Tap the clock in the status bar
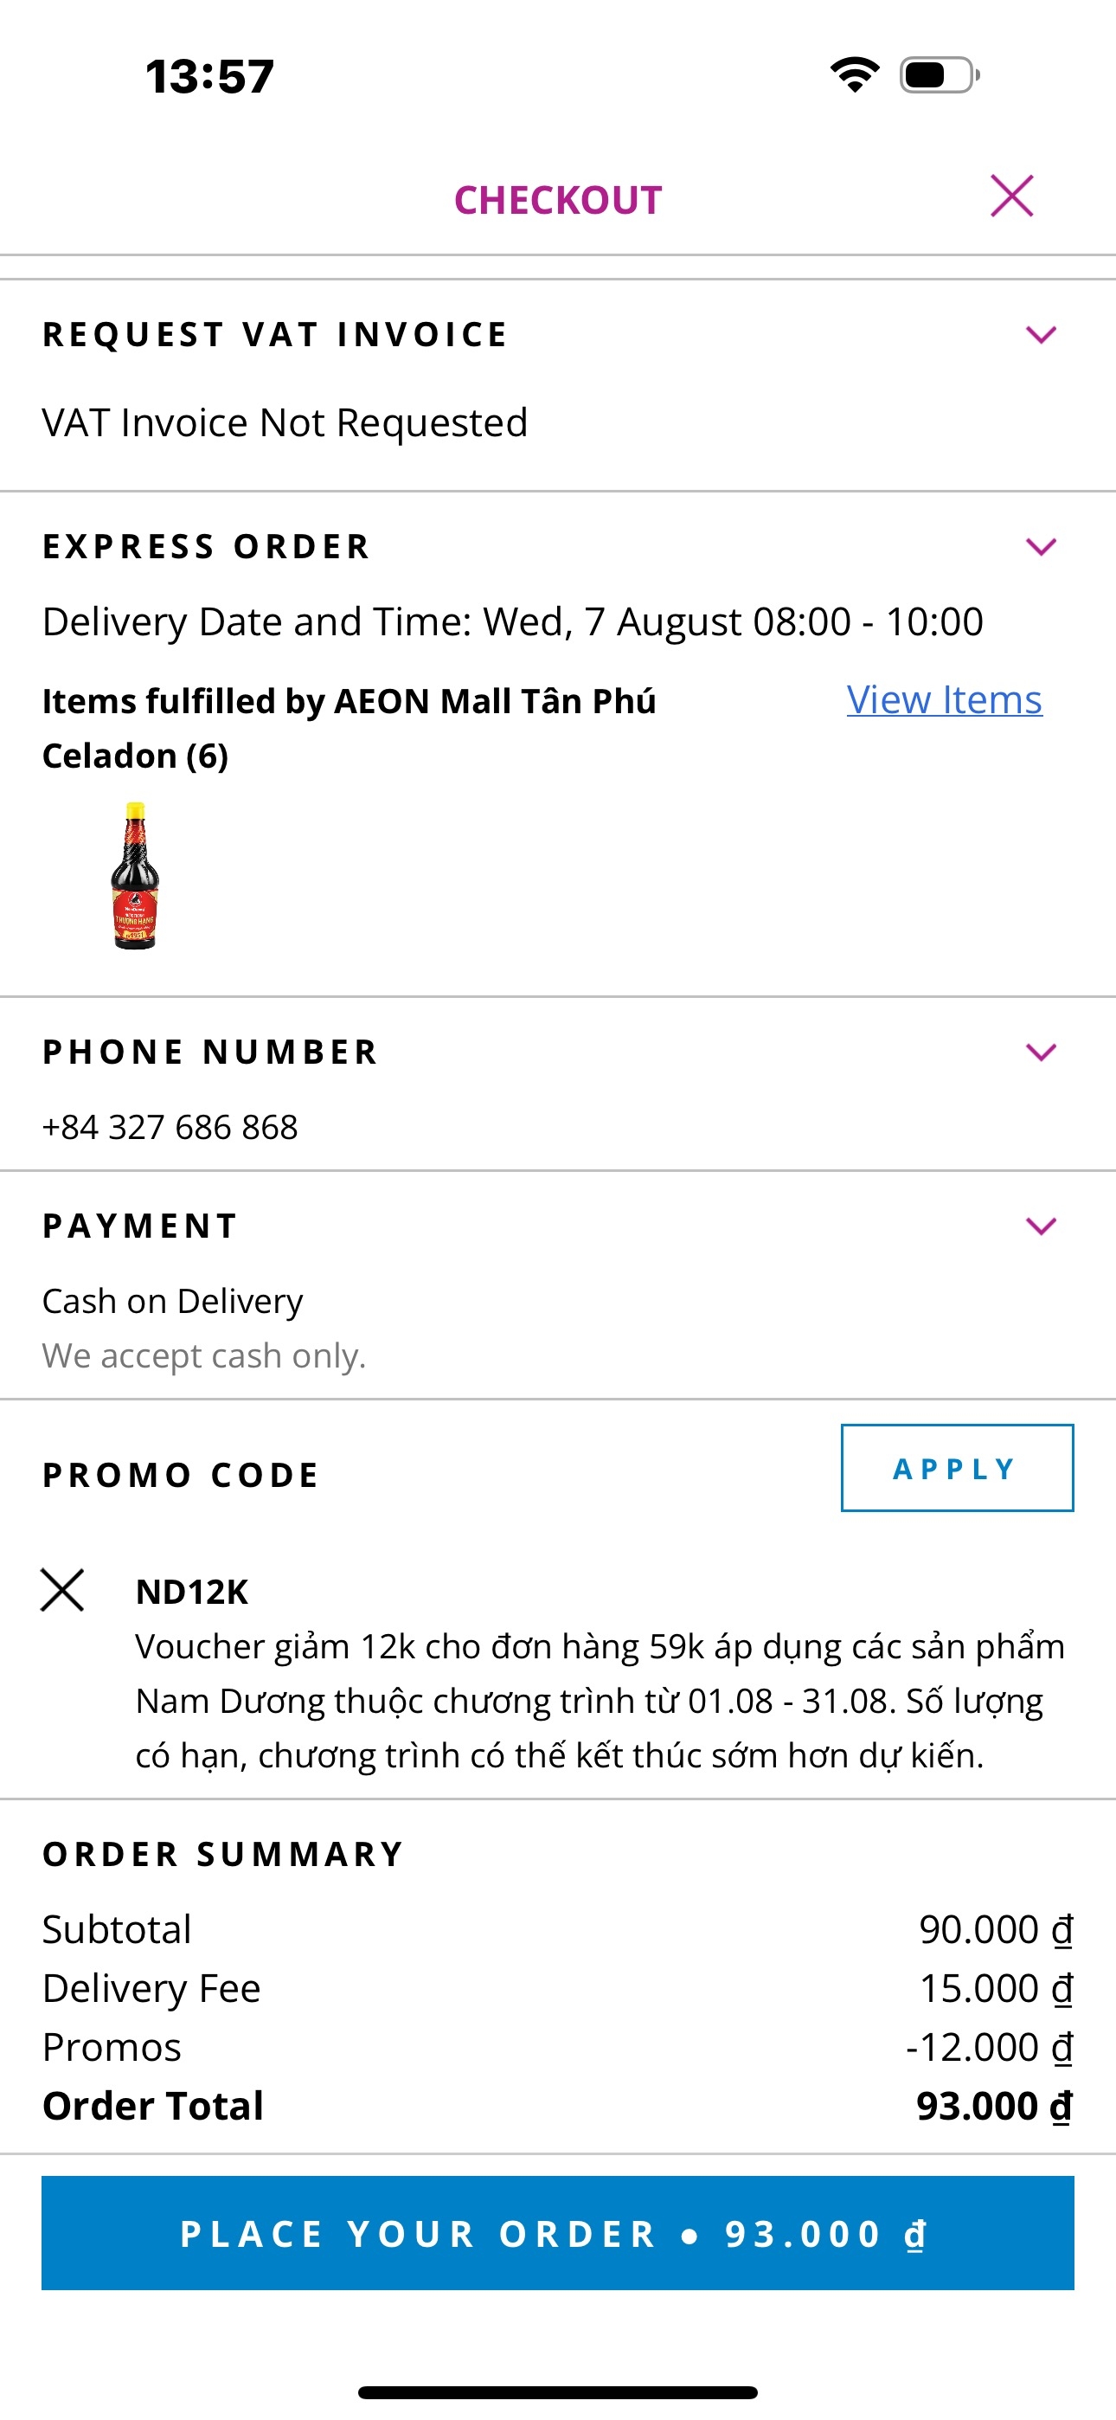This screenshot has height=2420, width=1116. click(x=209, y=76)
